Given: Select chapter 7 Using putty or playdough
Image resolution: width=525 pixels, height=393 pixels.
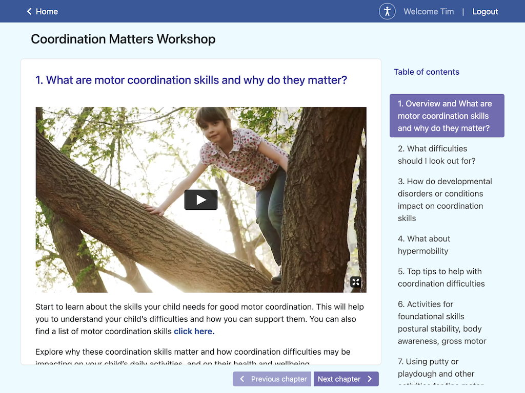Looking at the screenshot, I should (x=436, y=367).
